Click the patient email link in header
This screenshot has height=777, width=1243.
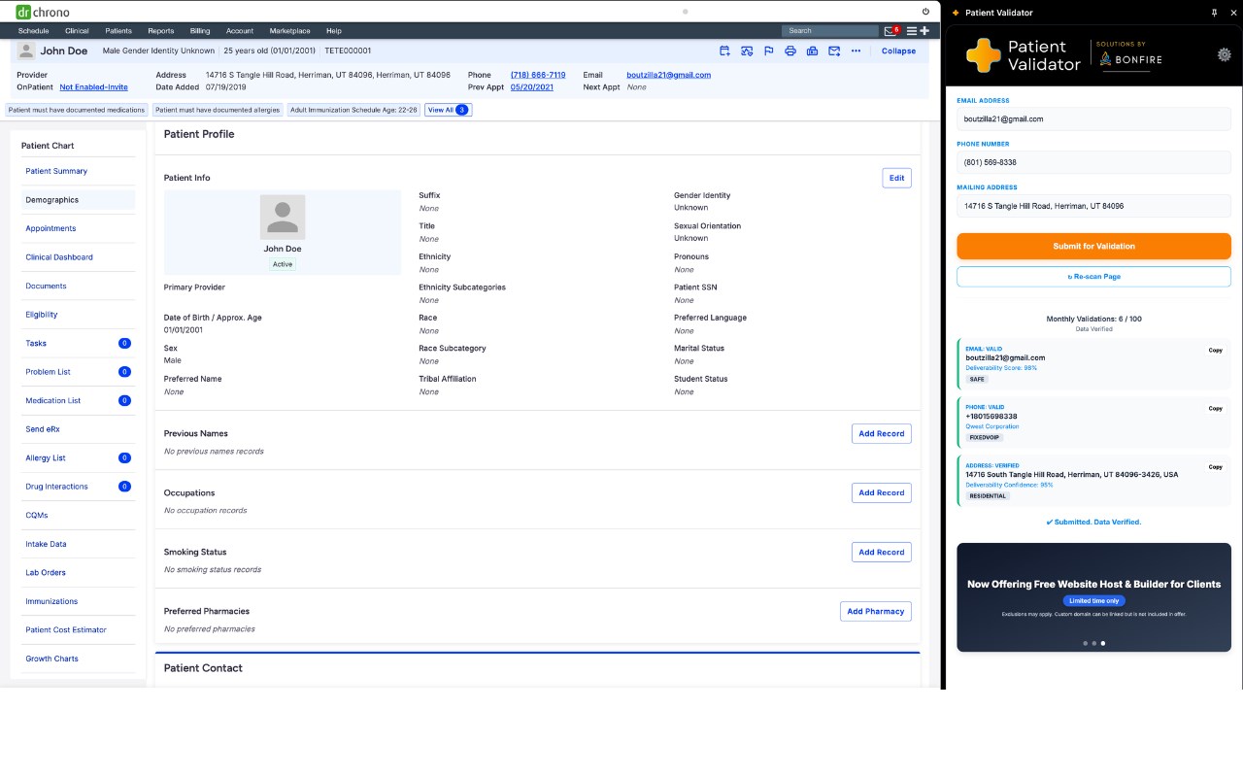point(668,75)
